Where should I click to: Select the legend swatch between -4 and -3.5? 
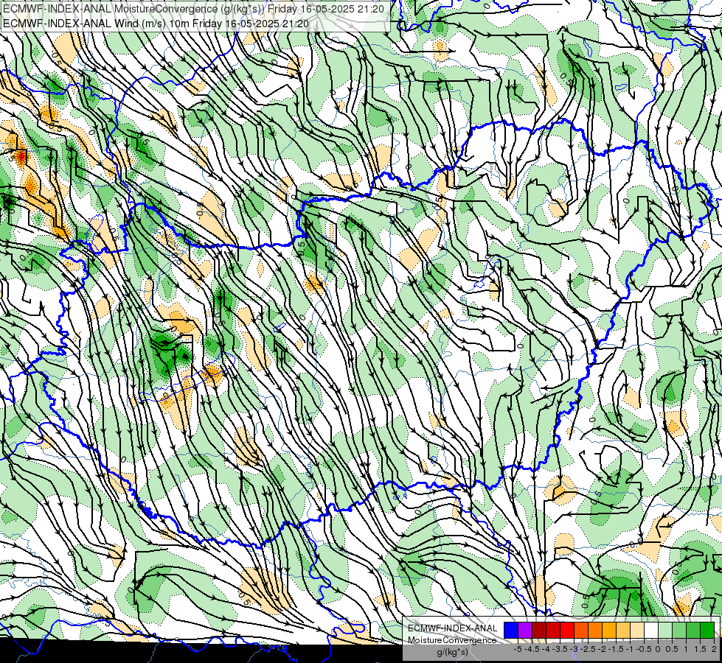(553, 631)
